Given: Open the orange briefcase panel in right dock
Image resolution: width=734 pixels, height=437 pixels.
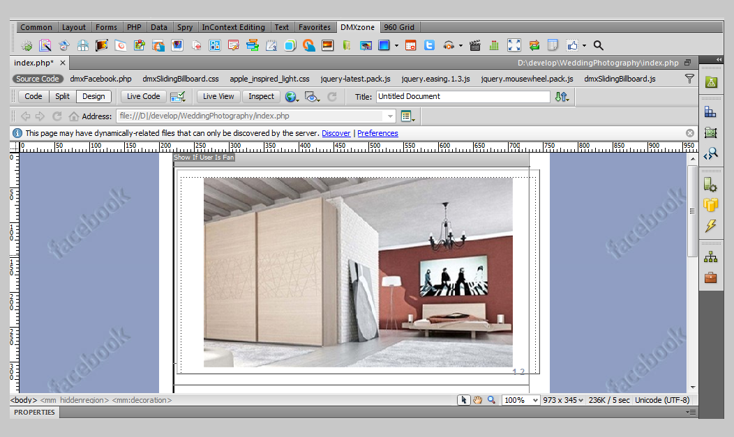Looking at the screenshot, I should pos(710,277).
